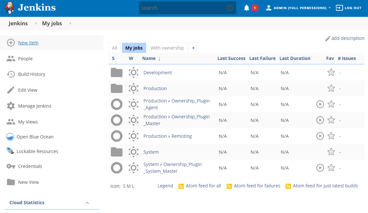Image resolution: width=368 pixels, height=213 pixels.
Task: Open the New Item link
Action: (28, 43)
